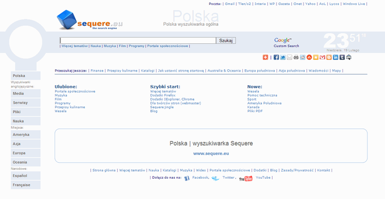
Task: Click the YouTube logo in footer
Action: coord(246,179)
